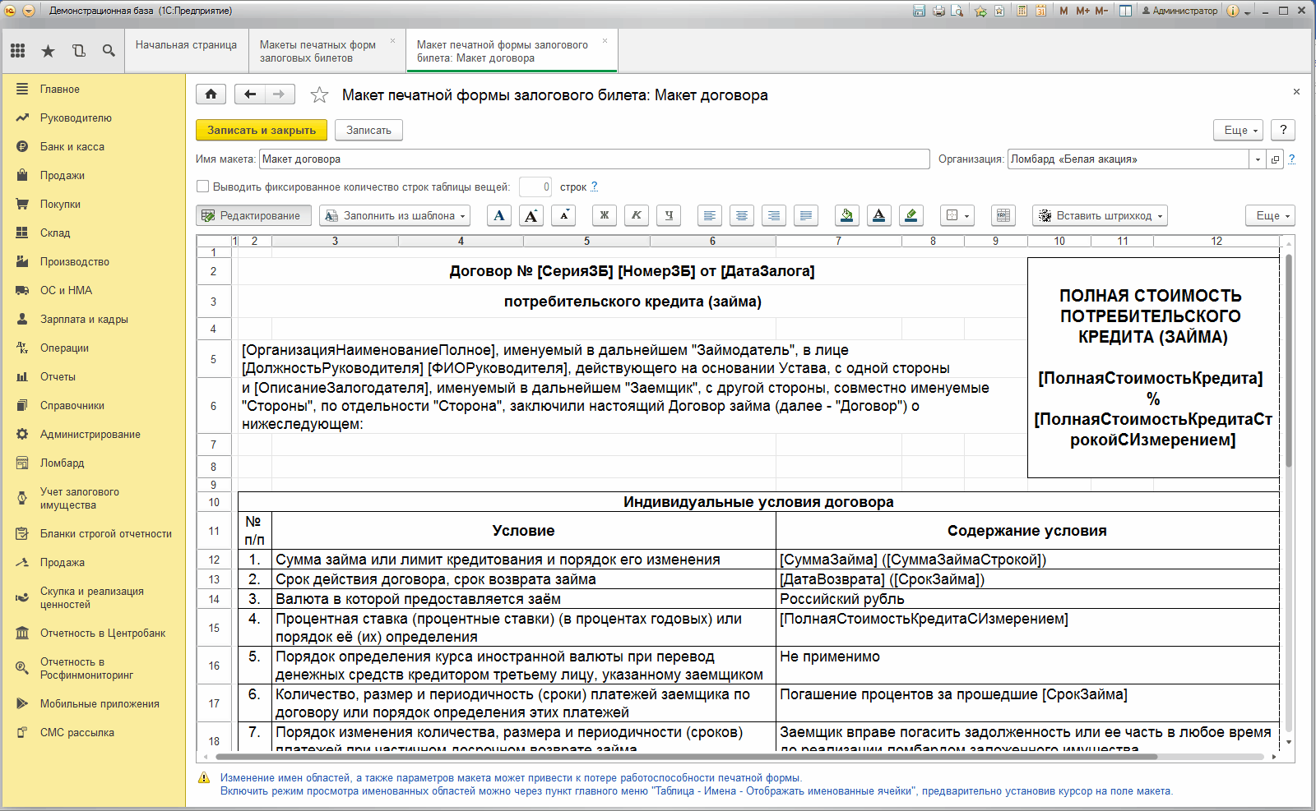Open the Ломбард section in the sidebar
Screen dimensions: 1316x811
(63, 463)
